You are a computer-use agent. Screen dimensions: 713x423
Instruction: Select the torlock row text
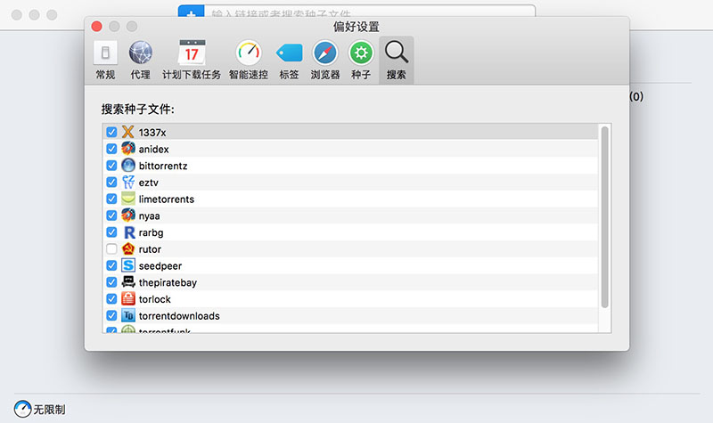(x=154, y=299)
